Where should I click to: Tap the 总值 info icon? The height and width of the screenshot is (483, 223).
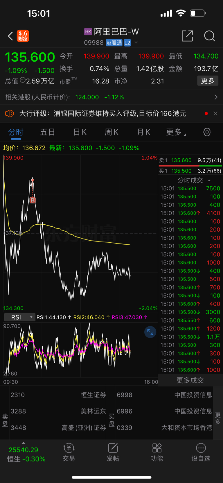22,80
